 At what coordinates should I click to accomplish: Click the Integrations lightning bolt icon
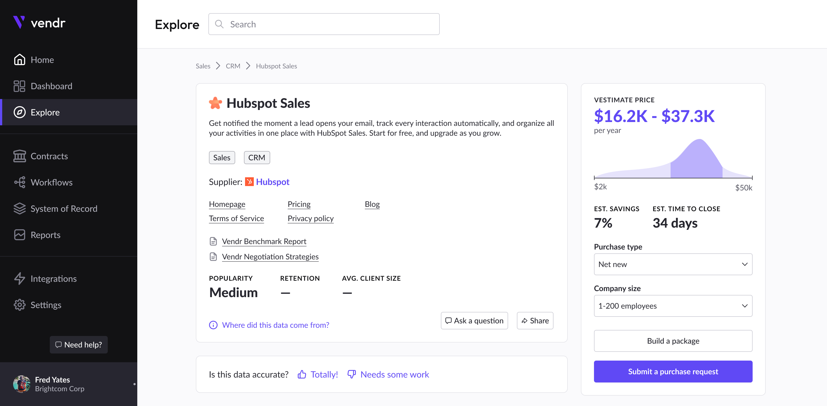pyautogui.click(x=20, y=279)
